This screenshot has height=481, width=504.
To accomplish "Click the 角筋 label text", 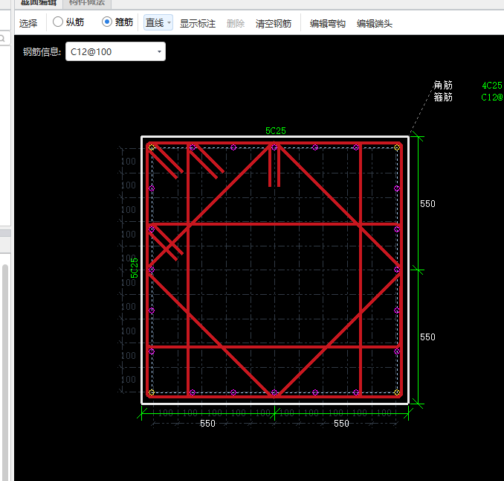I will (x=443, y=85).
